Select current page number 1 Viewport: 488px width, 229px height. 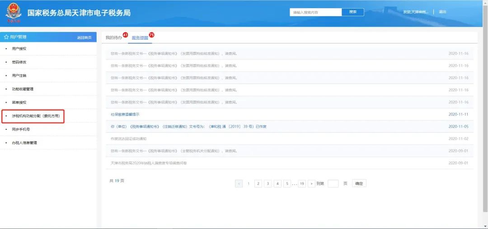[249, 183]
